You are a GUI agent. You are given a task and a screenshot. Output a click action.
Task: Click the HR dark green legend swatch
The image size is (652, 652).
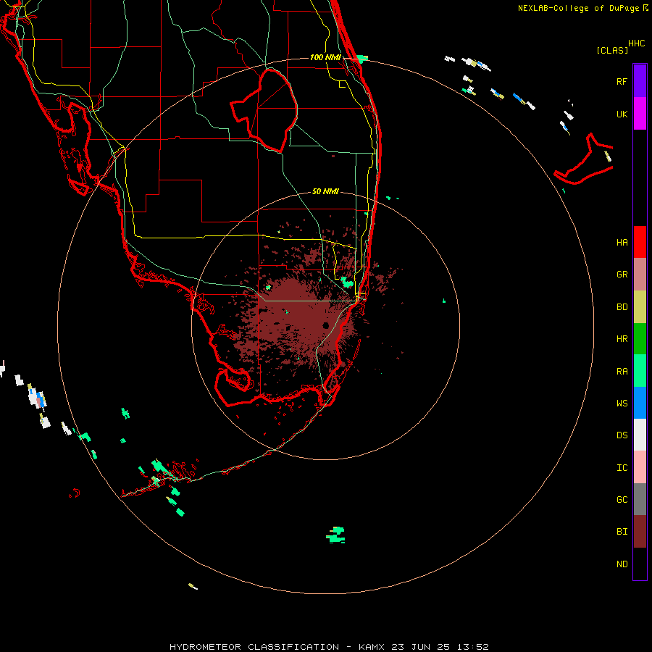[x=640, y=339]
